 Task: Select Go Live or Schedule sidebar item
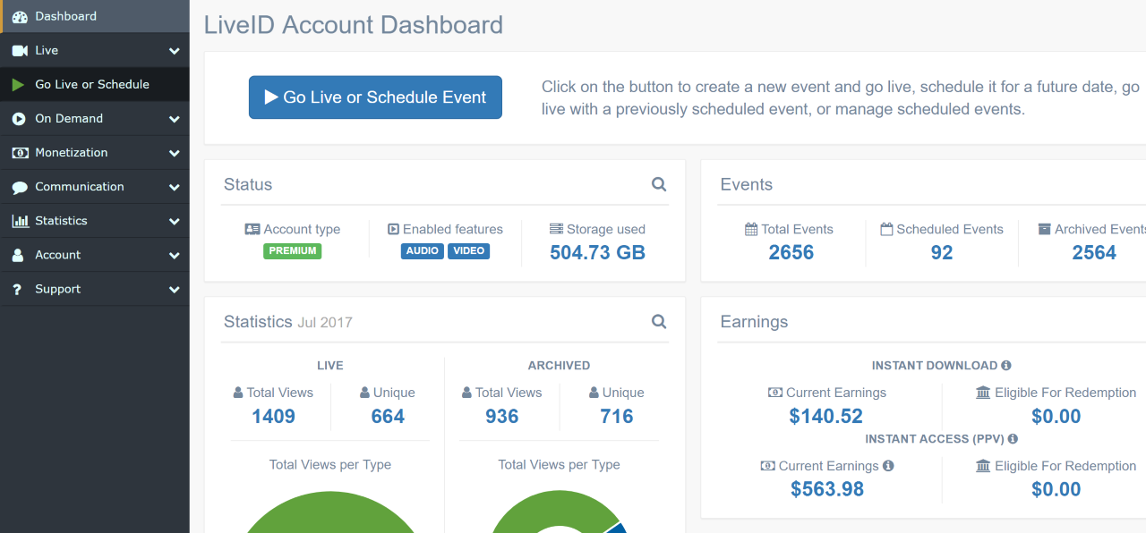[91, 85]
